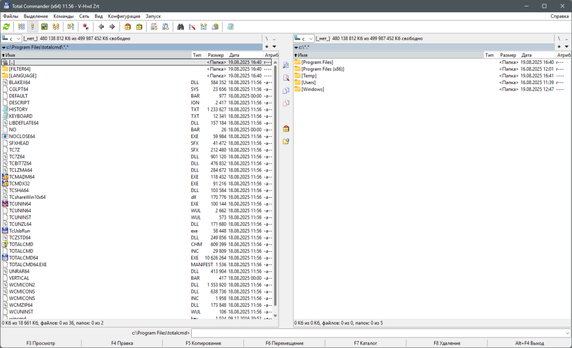Go back with the left arrow toolbar icon
This screenshot has height=348, width=572.
(x=101, y=27)
